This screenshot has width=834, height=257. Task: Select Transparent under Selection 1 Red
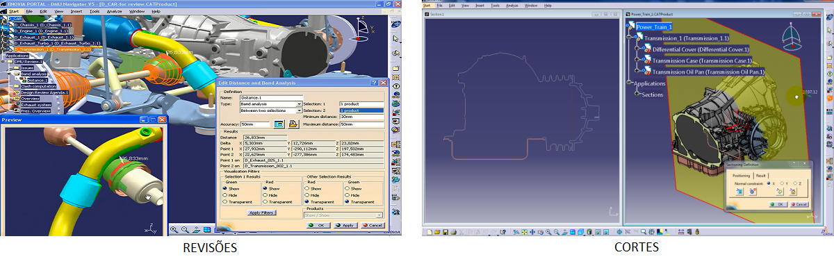pos(265,202)
